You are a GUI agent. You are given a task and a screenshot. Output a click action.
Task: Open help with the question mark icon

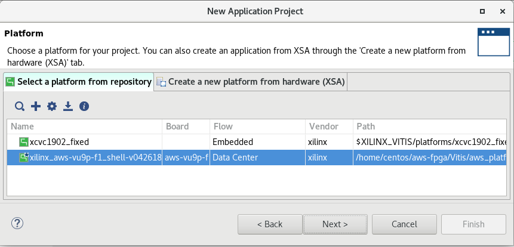point(17,224)
